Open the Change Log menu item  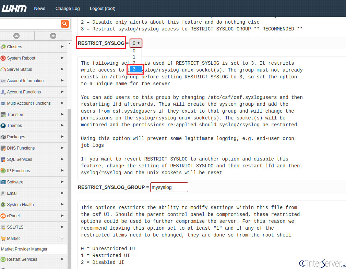(x=68, y=9)
